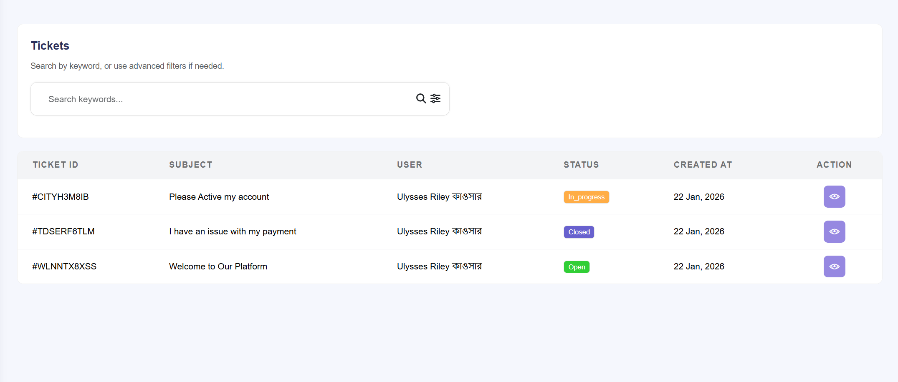Click the Created At column header
898x382 pixels.
[703, 165]
